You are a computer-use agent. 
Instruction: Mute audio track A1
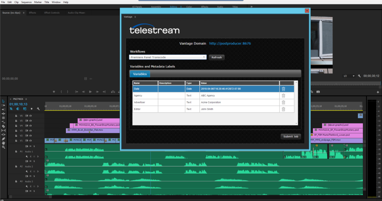30,146
